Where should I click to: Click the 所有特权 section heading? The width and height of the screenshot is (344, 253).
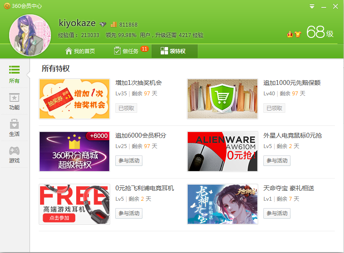click(56, 68)
